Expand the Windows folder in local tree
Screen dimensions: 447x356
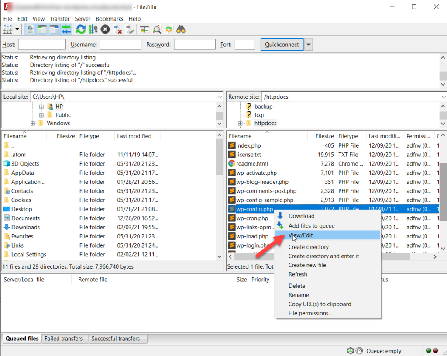[33, 123]
